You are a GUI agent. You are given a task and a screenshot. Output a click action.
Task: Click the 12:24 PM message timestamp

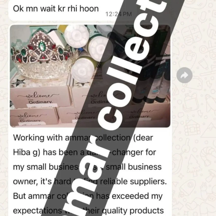click(118, 14)
